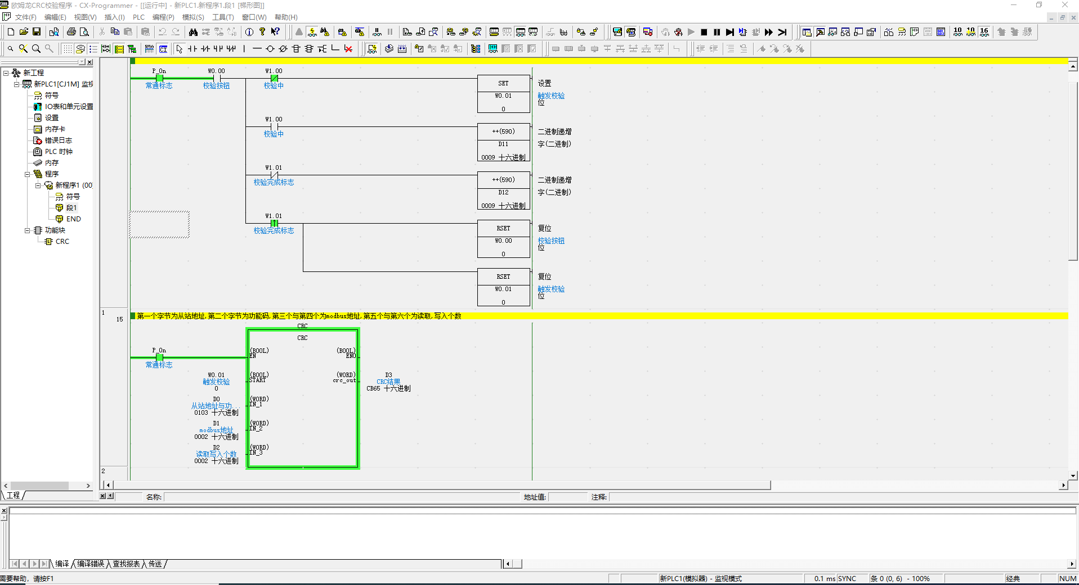Image resolution: width=1079 pixels, height=585 pixels.
Task: Click the 名称 input field
Action: [342, 497]
